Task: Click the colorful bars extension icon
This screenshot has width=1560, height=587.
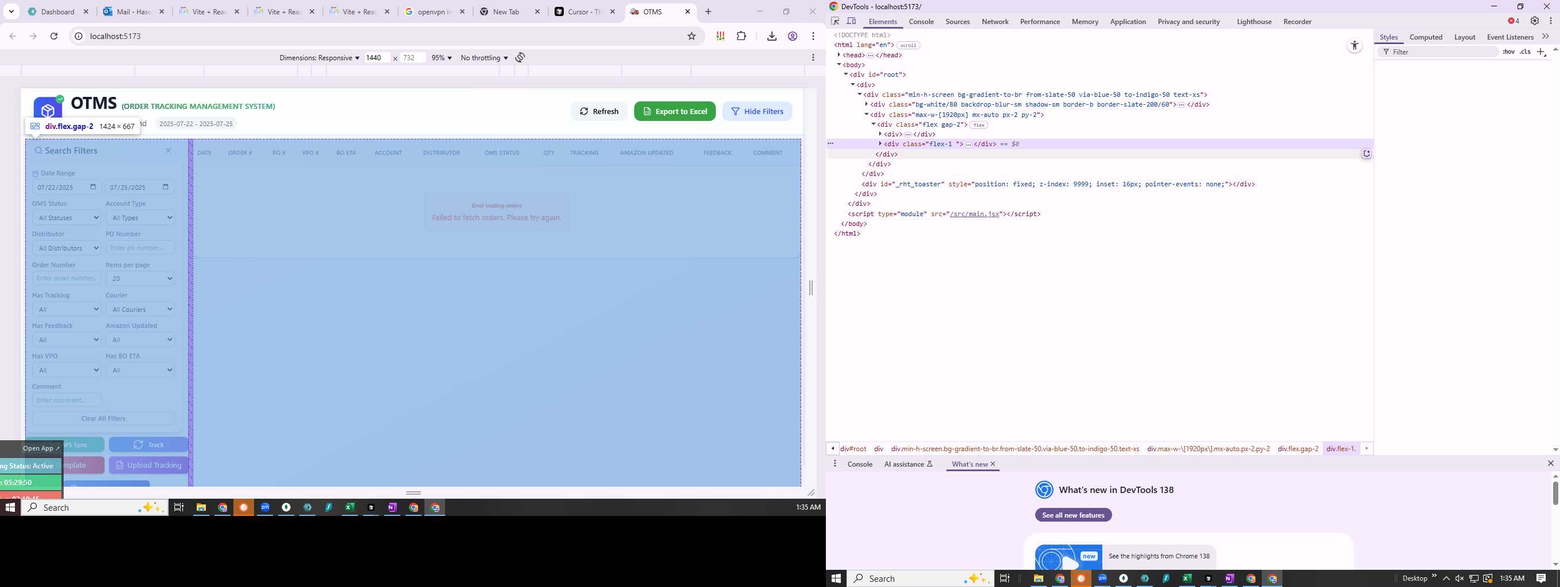Action: (x=720, y=36)
